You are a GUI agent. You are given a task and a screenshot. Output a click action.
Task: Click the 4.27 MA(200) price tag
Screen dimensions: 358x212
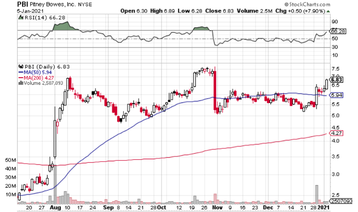click(x=337, y=133)
